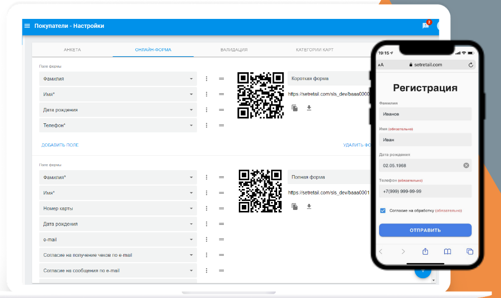Expand the Телефон* field dropdown
501x298 pixels.
coord(191,125)
